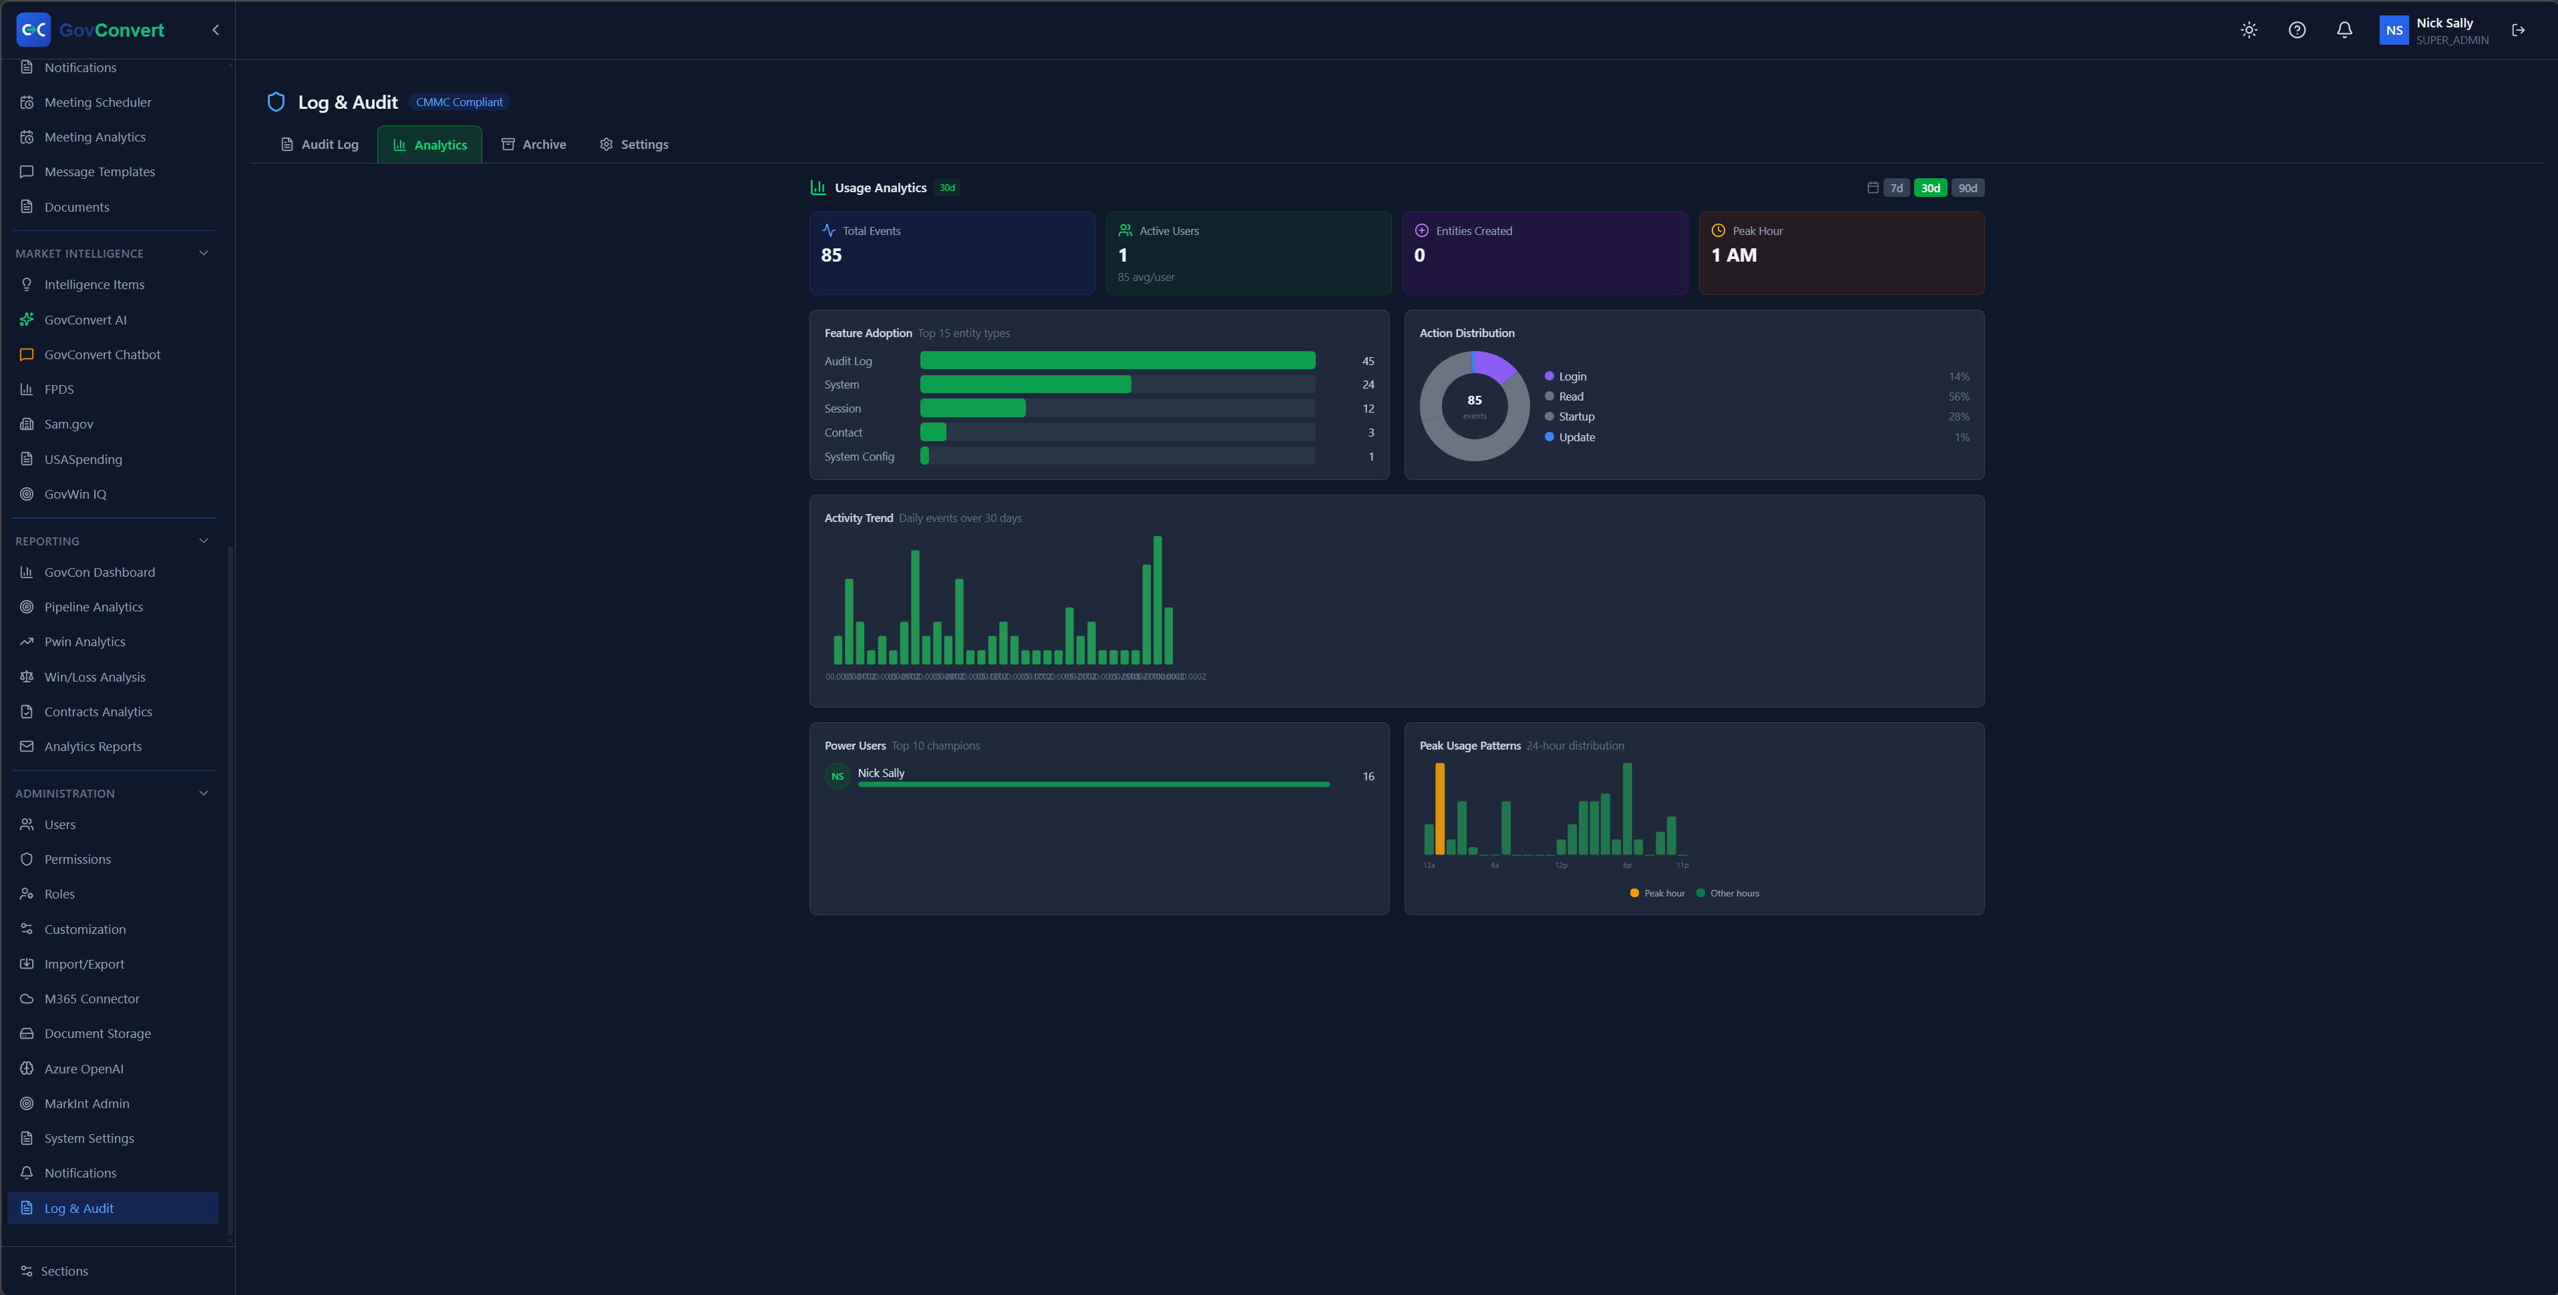Open the help question mark icon
The image size is (2558, 1295).
coord(2297,30)
